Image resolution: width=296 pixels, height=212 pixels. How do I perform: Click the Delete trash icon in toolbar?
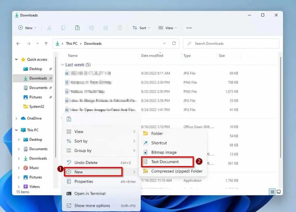pos(120,28)
